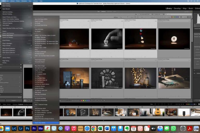Open Mail app from the dock
The height and width of the screenshot is (133, 200).
[7, 129]
